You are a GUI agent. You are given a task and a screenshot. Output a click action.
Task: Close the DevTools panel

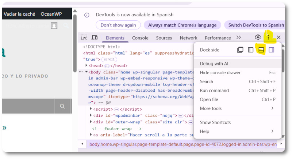click(278, 37)
